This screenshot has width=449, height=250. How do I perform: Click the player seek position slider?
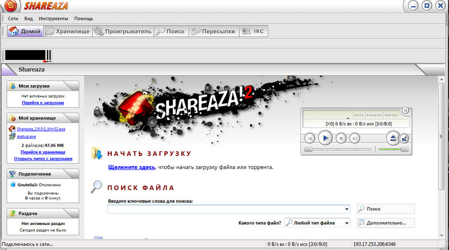(x=338, y=149)
